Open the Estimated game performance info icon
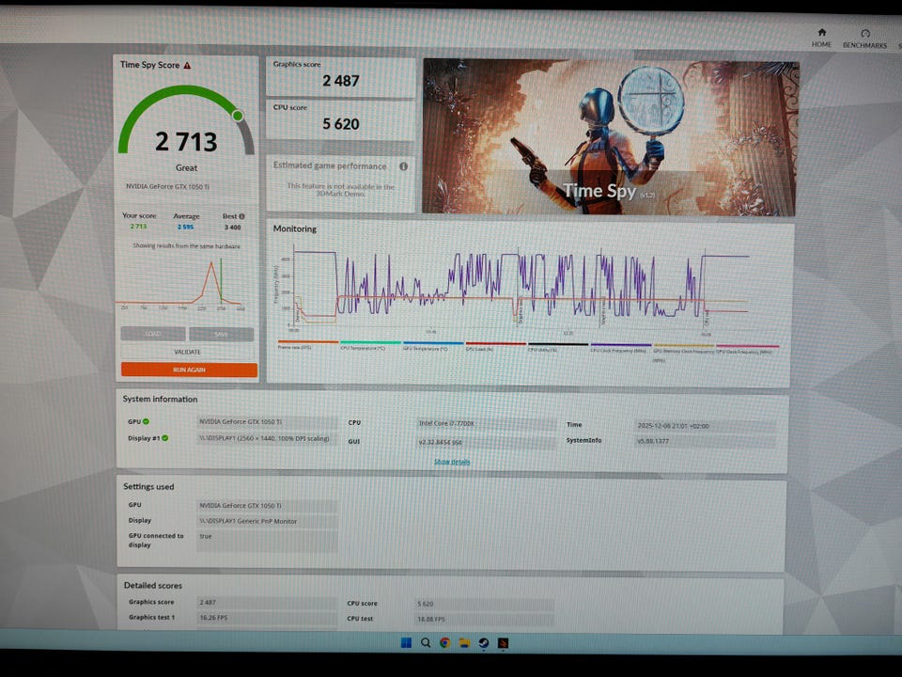Screen dimensions: 902x677 (x=403, y=166)
